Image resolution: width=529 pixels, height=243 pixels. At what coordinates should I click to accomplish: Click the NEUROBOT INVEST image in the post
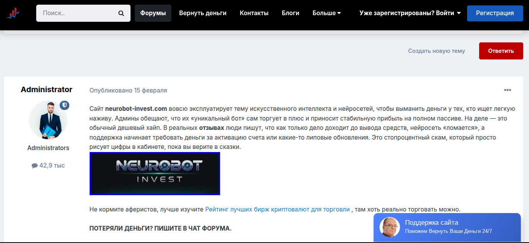(x=155, y=173)
